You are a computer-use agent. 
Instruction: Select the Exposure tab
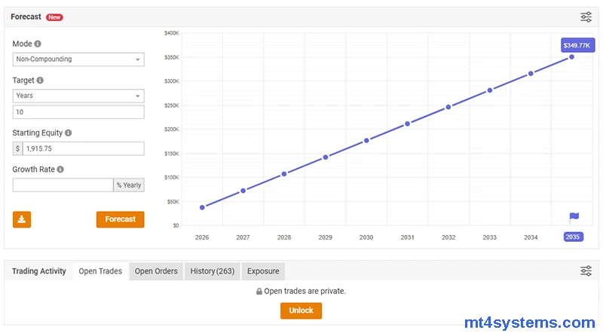tap(263, 271)
